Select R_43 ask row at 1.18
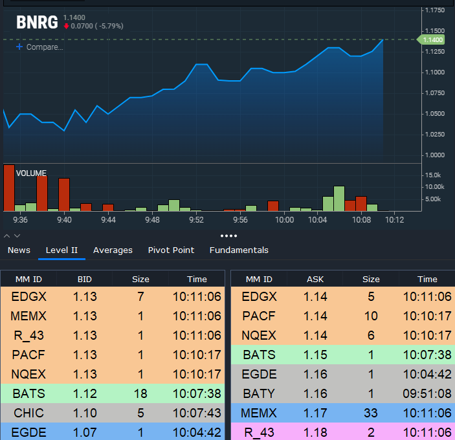 pyautogui.click(x=343, y=432)
